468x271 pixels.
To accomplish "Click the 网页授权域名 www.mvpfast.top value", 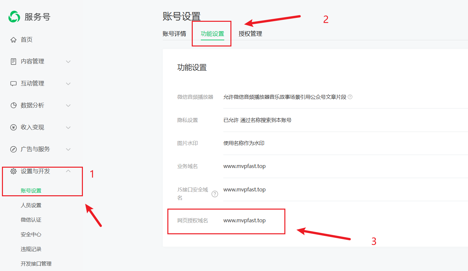I will pyautogui.click(x=244, y=221).
